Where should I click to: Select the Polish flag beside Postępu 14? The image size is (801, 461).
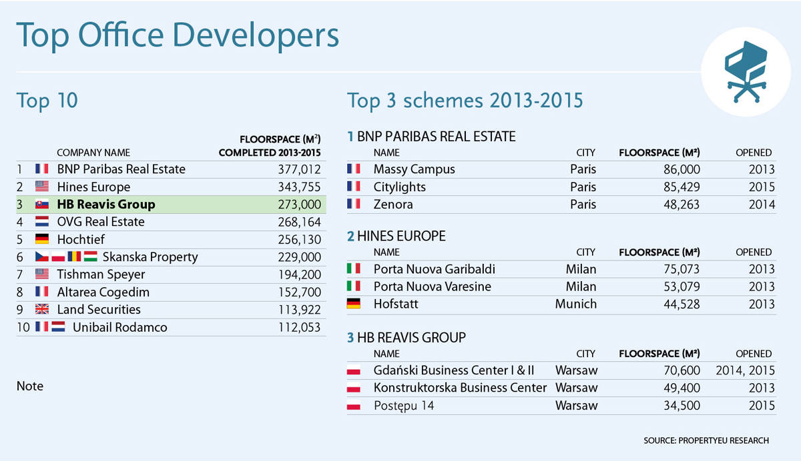[x=354, y=406]
